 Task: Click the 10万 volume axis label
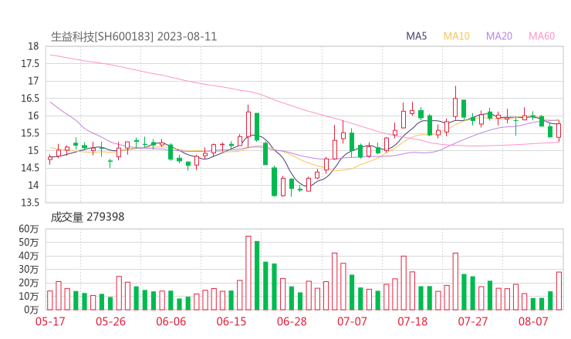(x=29, y=297)
